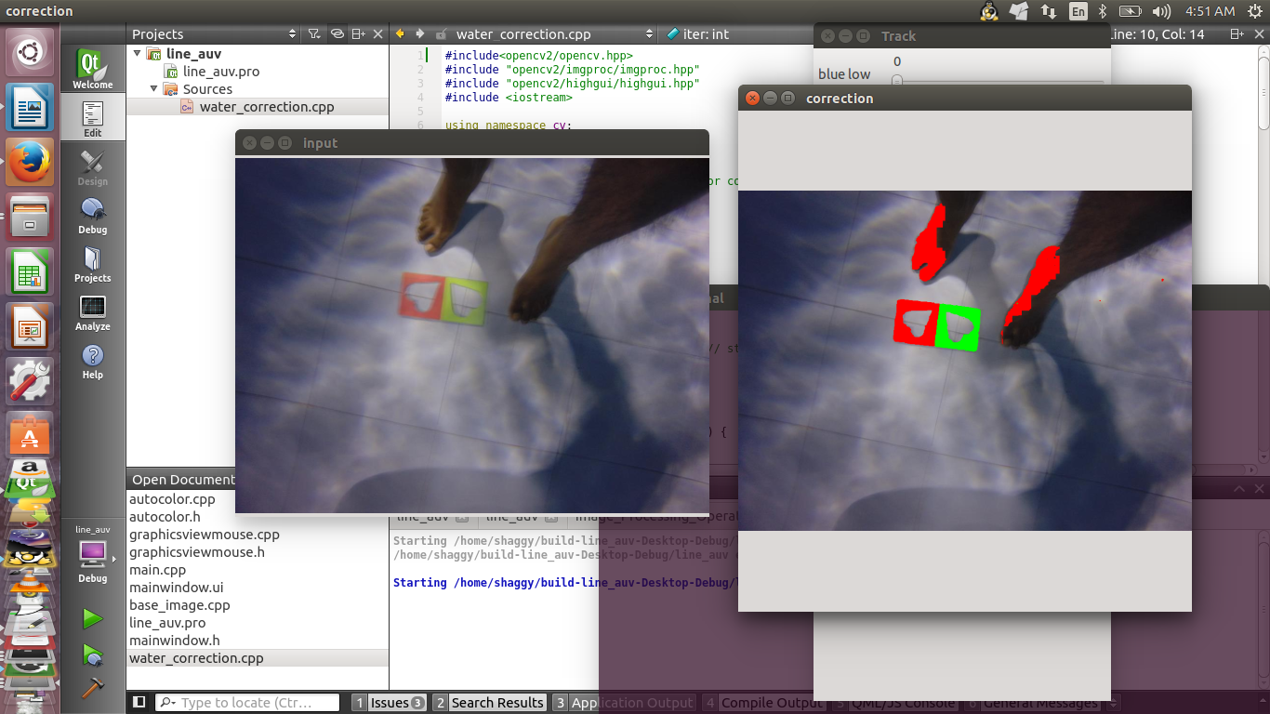
Task: Click the Start Debugging run button
Action: point(92,654)
